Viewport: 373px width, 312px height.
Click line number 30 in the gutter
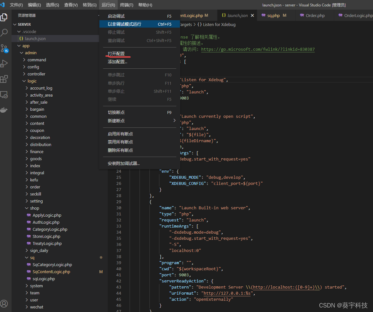pos(119,208)
